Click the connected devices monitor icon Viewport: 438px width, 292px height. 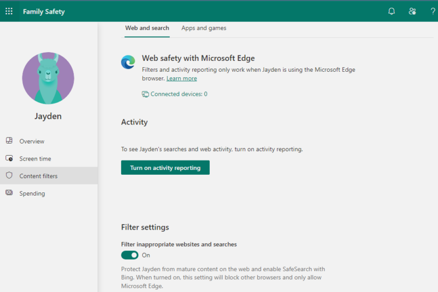[x=145, y=94]
